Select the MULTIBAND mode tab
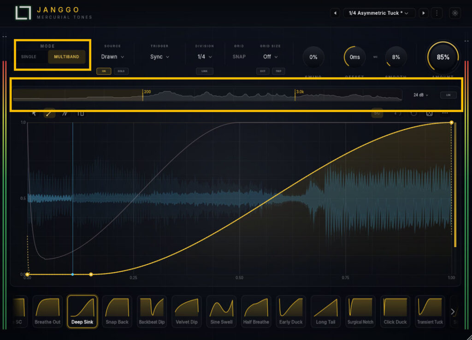472x340 pixels. (x=66, y=57)
